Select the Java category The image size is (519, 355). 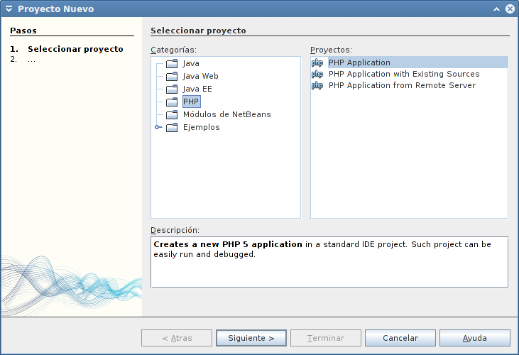pyautogui.click(x=191, y=63)
